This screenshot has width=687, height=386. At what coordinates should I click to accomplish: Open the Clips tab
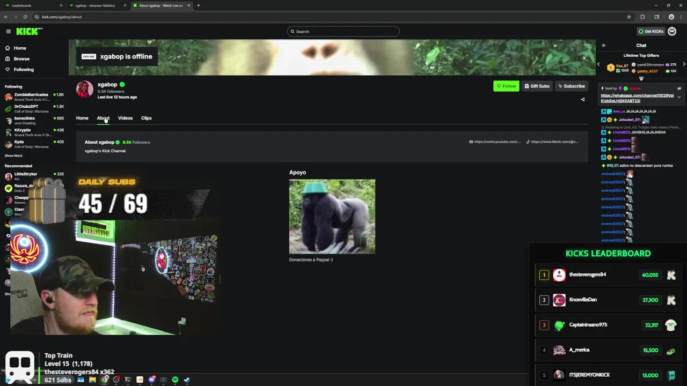146,118
